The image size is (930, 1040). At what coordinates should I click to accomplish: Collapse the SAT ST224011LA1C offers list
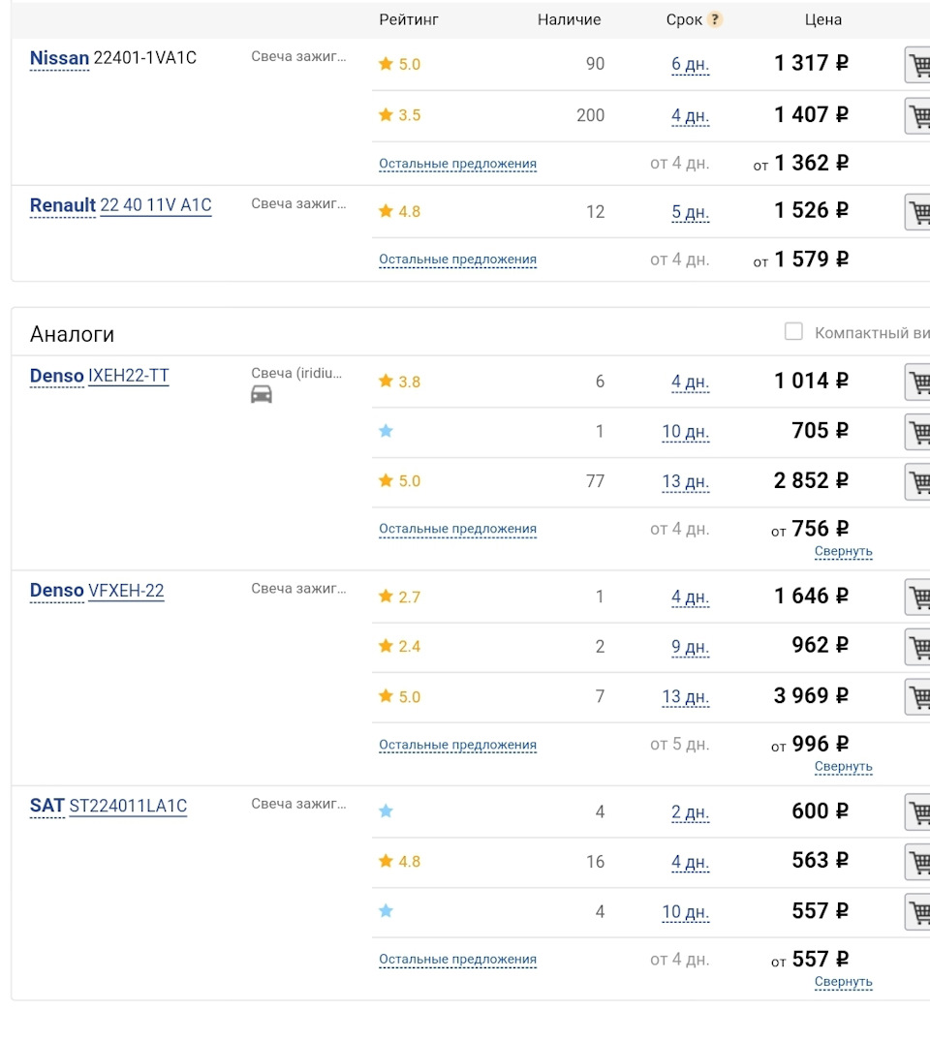pos(843,981)
